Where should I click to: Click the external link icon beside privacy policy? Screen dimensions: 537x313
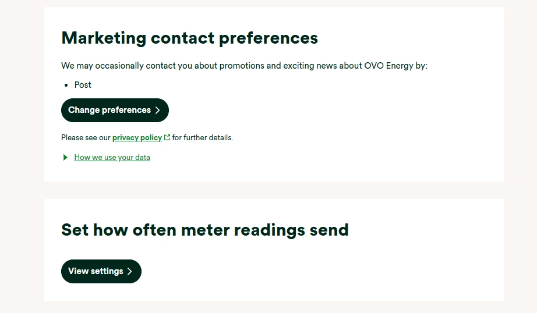(167, 138)
